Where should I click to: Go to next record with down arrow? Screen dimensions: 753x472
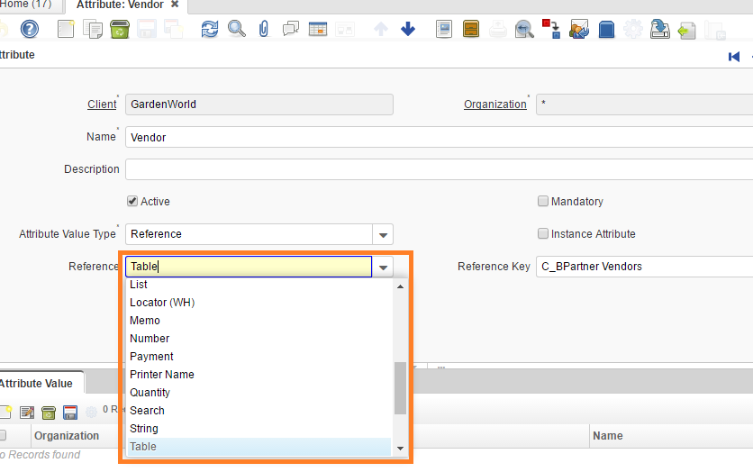click(x=408, y=30)
